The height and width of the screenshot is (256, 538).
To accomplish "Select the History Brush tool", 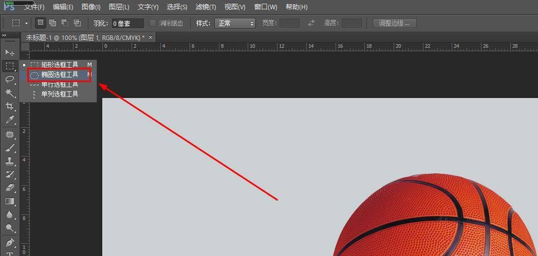I will (x=10, y=174).
